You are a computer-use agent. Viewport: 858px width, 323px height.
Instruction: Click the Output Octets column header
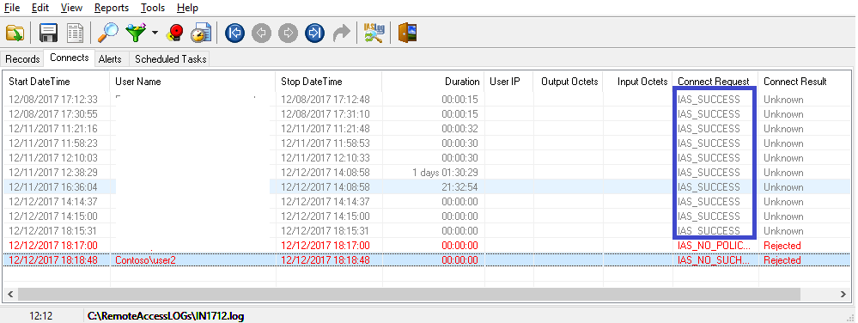click(569, 82)
